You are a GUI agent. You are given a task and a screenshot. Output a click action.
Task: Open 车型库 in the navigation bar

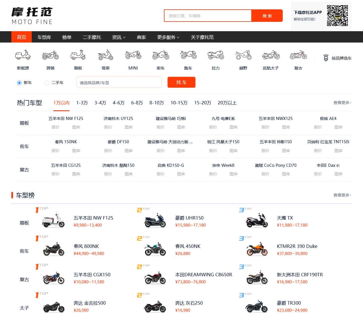coord(44,37)
